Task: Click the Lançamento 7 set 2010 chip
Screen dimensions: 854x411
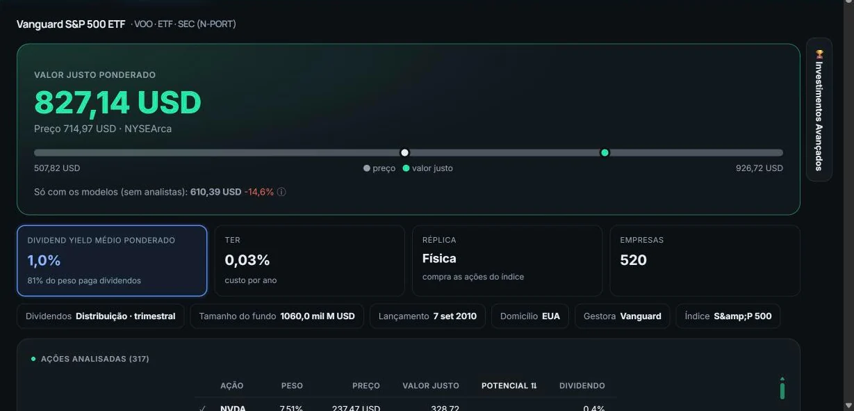Action: tap(427, 316)
